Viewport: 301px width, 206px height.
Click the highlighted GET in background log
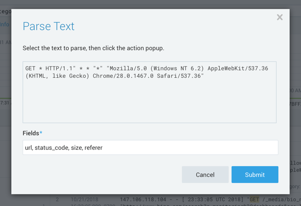(x=254, y=199)
